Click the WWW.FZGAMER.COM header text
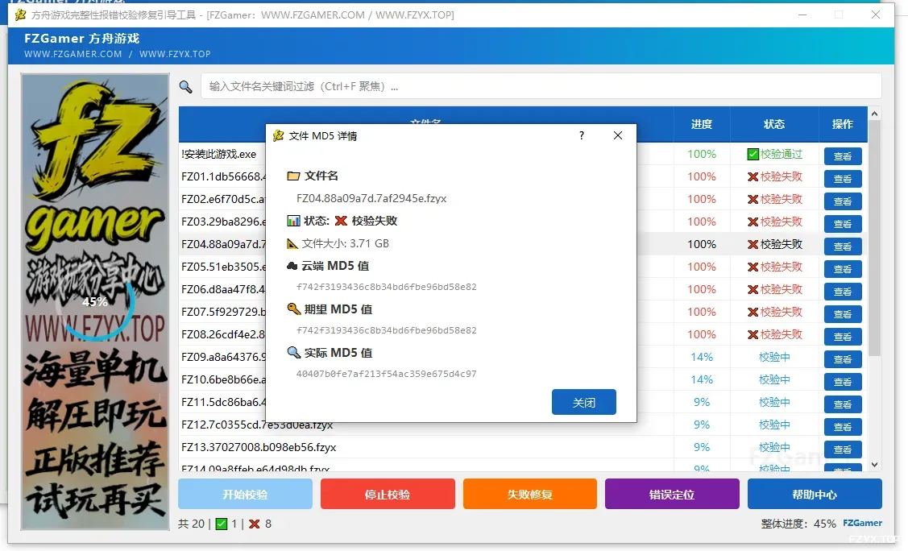This screenshot has width=908, height=551. click(73, 55)
